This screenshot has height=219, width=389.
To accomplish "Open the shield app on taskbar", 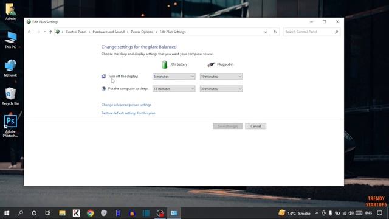I will click(104, 213).
